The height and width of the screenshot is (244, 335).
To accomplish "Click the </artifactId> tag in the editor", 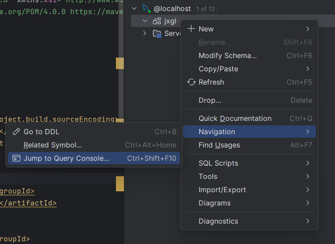I will pos(28,203).
